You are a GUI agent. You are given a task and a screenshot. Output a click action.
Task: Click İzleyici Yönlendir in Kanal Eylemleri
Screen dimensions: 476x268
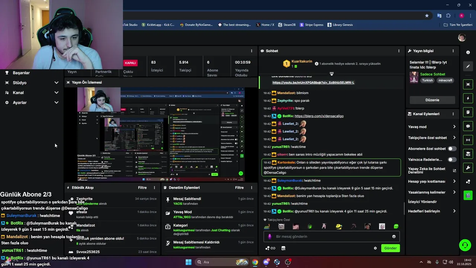[422, 202]
